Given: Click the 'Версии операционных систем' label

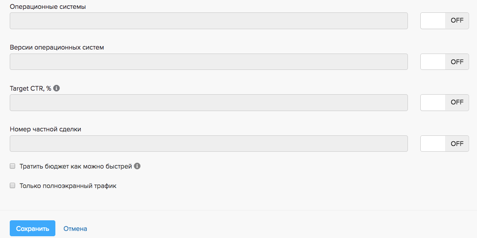Looking at the screenshot, I should (57, 47).
